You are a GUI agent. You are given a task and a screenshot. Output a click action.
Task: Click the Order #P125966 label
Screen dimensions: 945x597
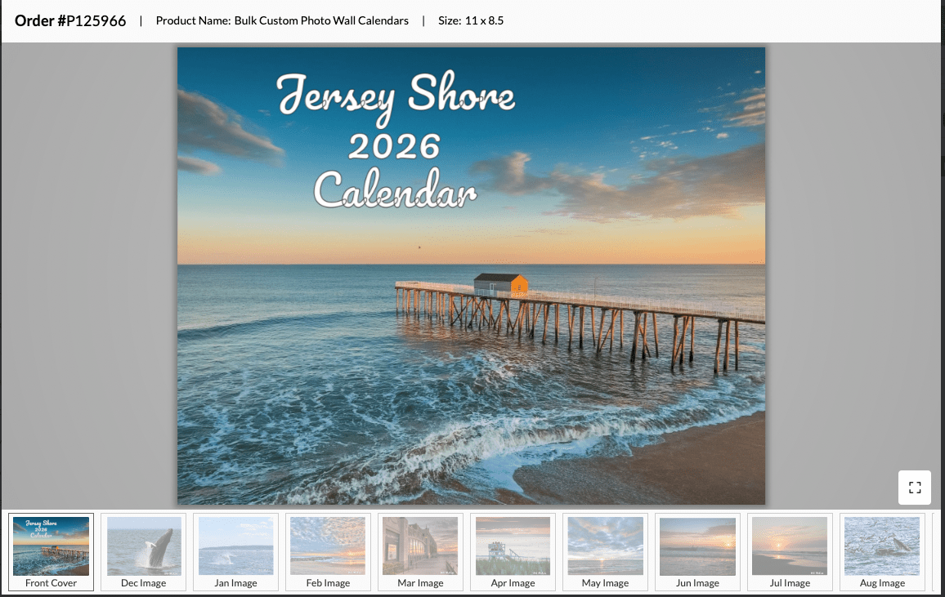coord(70,20)
